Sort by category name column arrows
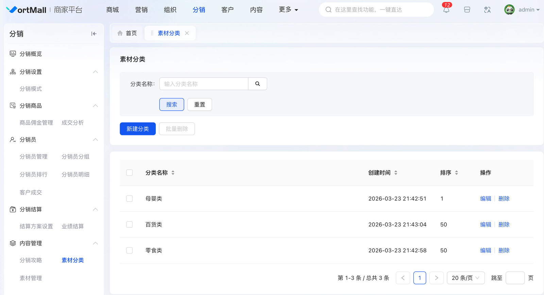This screenshot has width=544, height=295. tap(173, 173)
